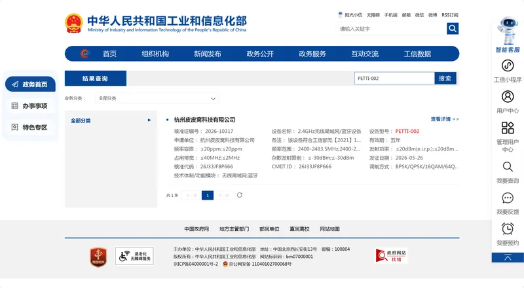The height and width of the screenshot is (288, 524).
Task: Click 查看详情 >> link
Action: pos(445,119)
